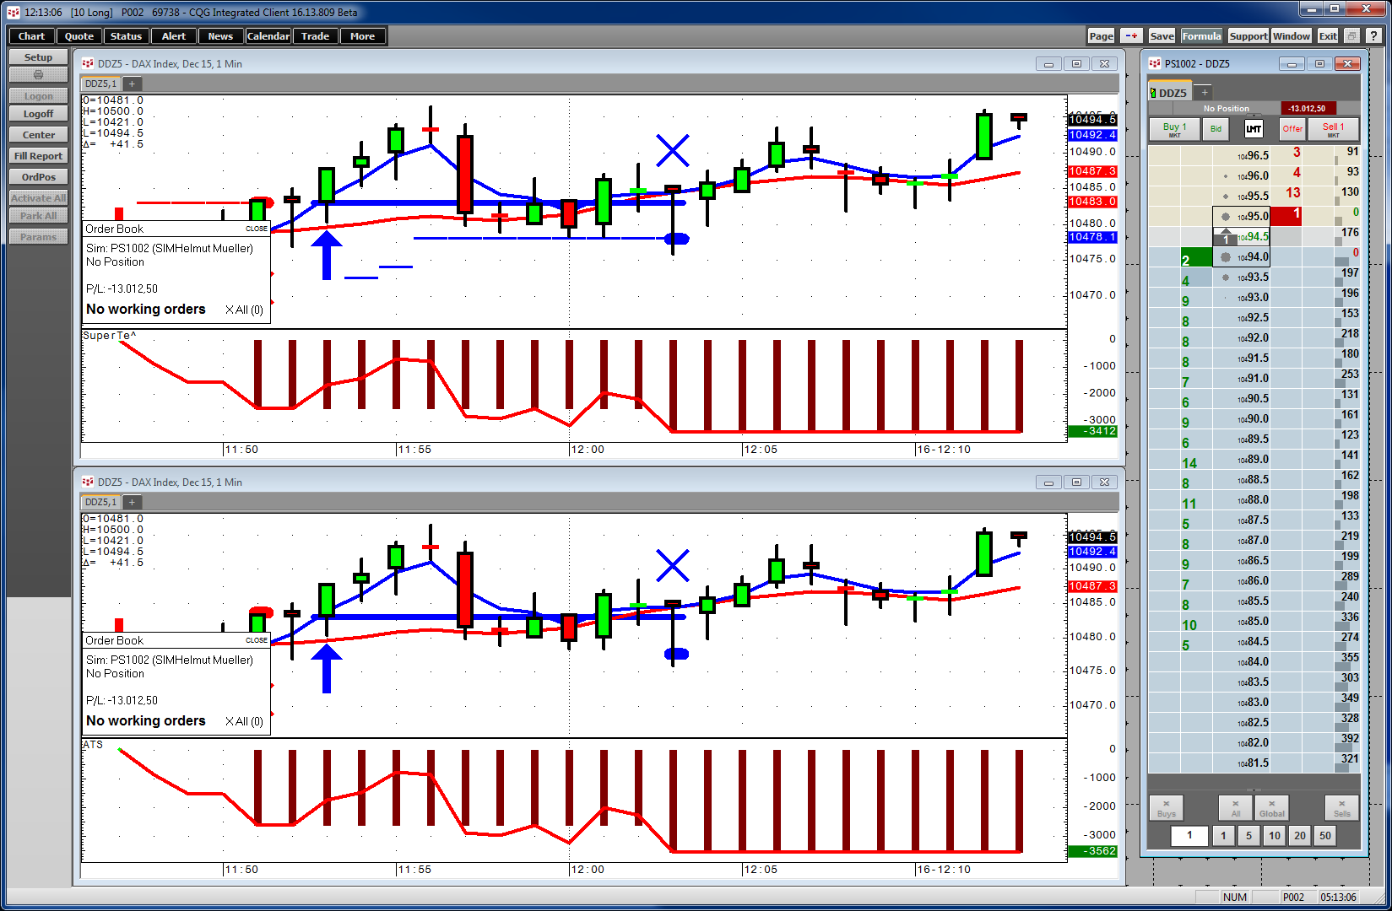This screenshot has width=1392, height=911.
Task: Click the Save toolbar button
Action: pyautogui.click(x=1162, y=36)
